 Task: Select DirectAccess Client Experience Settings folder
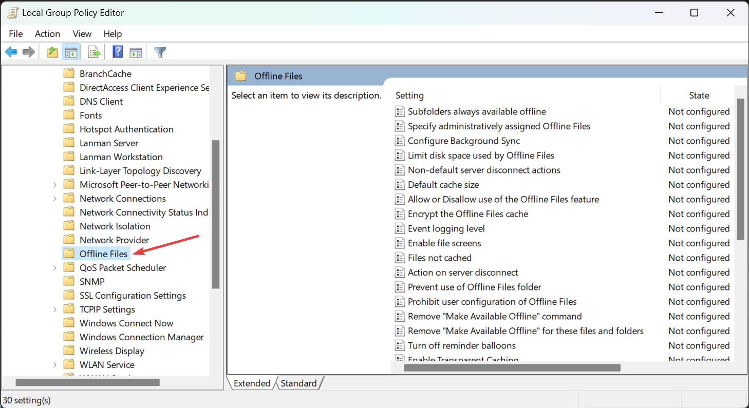[x=144, y=87]
